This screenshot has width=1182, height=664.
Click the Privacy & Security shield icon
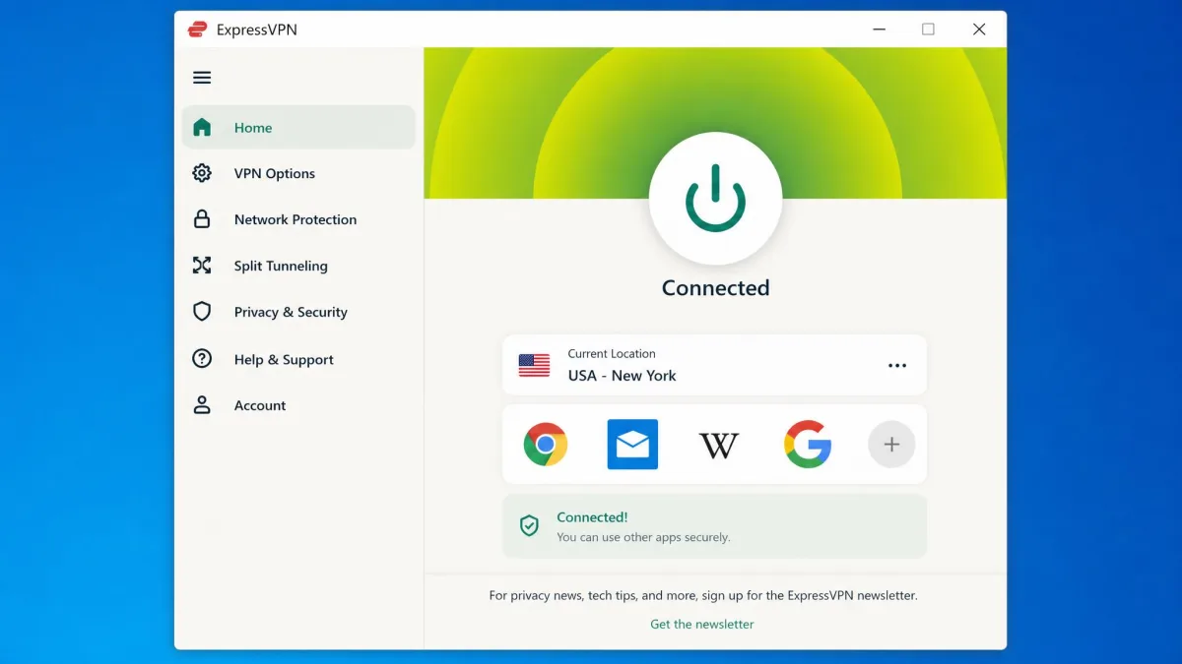(202, 312)
